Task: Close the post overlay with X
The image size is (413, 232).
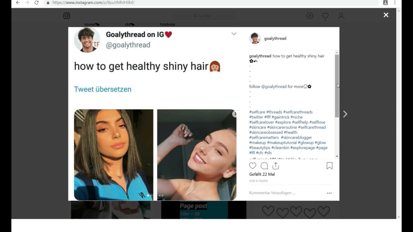Action: click(386, 15)
